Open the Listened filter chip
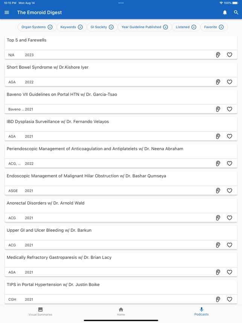The height and width of the screenshot is (323, 242). pos(185,27)
